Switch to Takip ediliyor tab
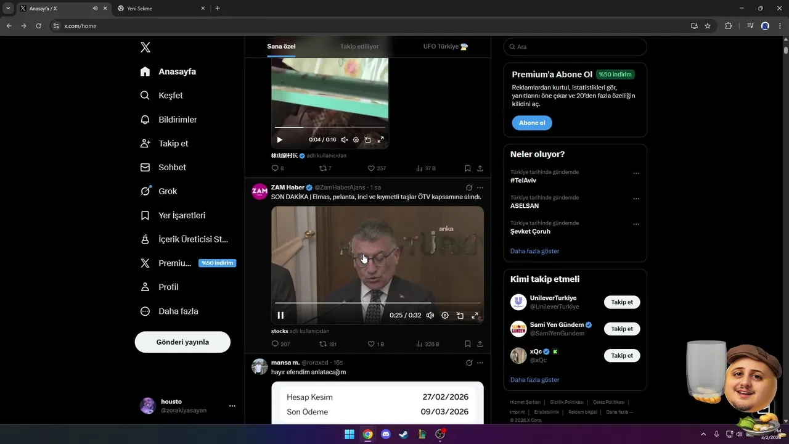The width and height of the screenshot is (789, 444). 359,46
